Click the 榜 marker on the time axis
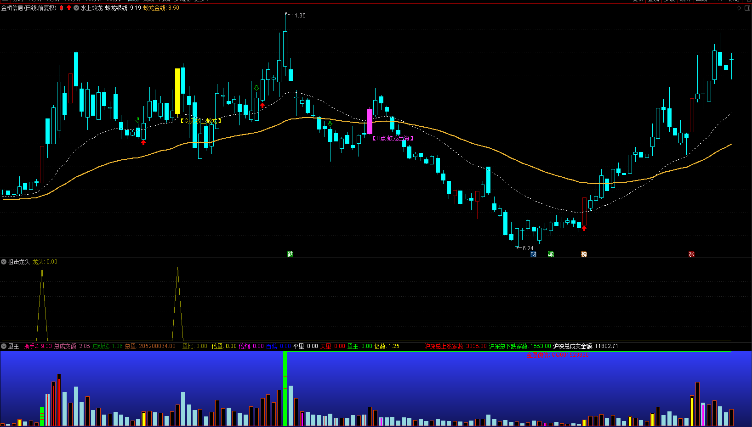 click(584, 254)
